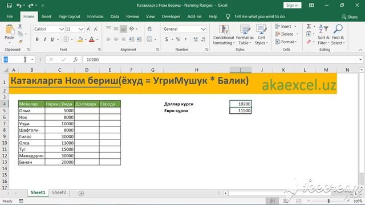365x205 pixels.
Task: Open the Calibri font name dropdown
Action: tap(62, 29)
